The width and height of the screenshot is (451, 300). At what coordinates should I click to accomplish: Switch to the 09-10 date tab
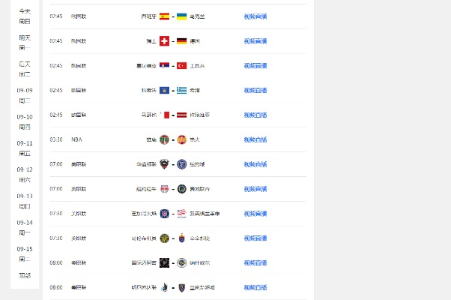tap(25, 121)
